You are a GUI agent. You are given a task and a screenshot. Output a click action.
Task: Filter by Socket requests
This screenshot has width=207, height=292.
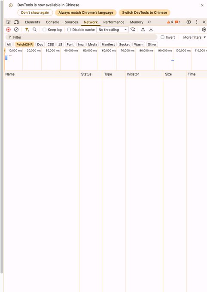[125, 45]
